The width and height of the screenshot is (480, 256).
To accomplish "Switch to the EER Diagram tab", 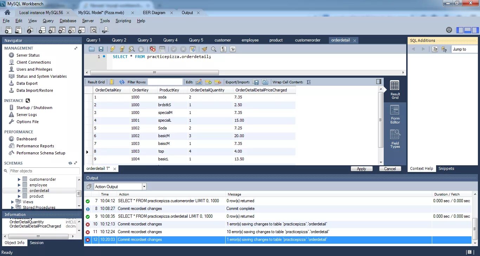I will [x=154, y=13].
